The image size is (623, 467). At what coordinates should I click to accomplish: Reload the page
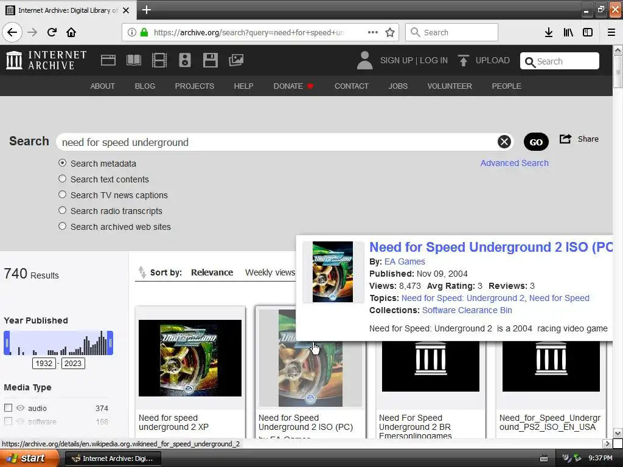52,32
